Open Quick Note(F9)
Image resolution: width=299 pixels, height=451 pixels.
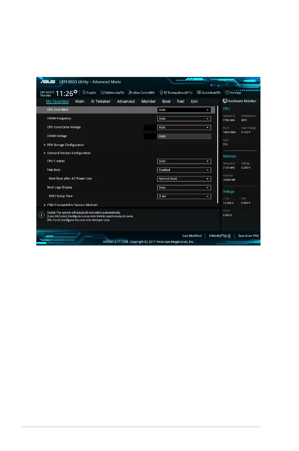pos(208,93)
